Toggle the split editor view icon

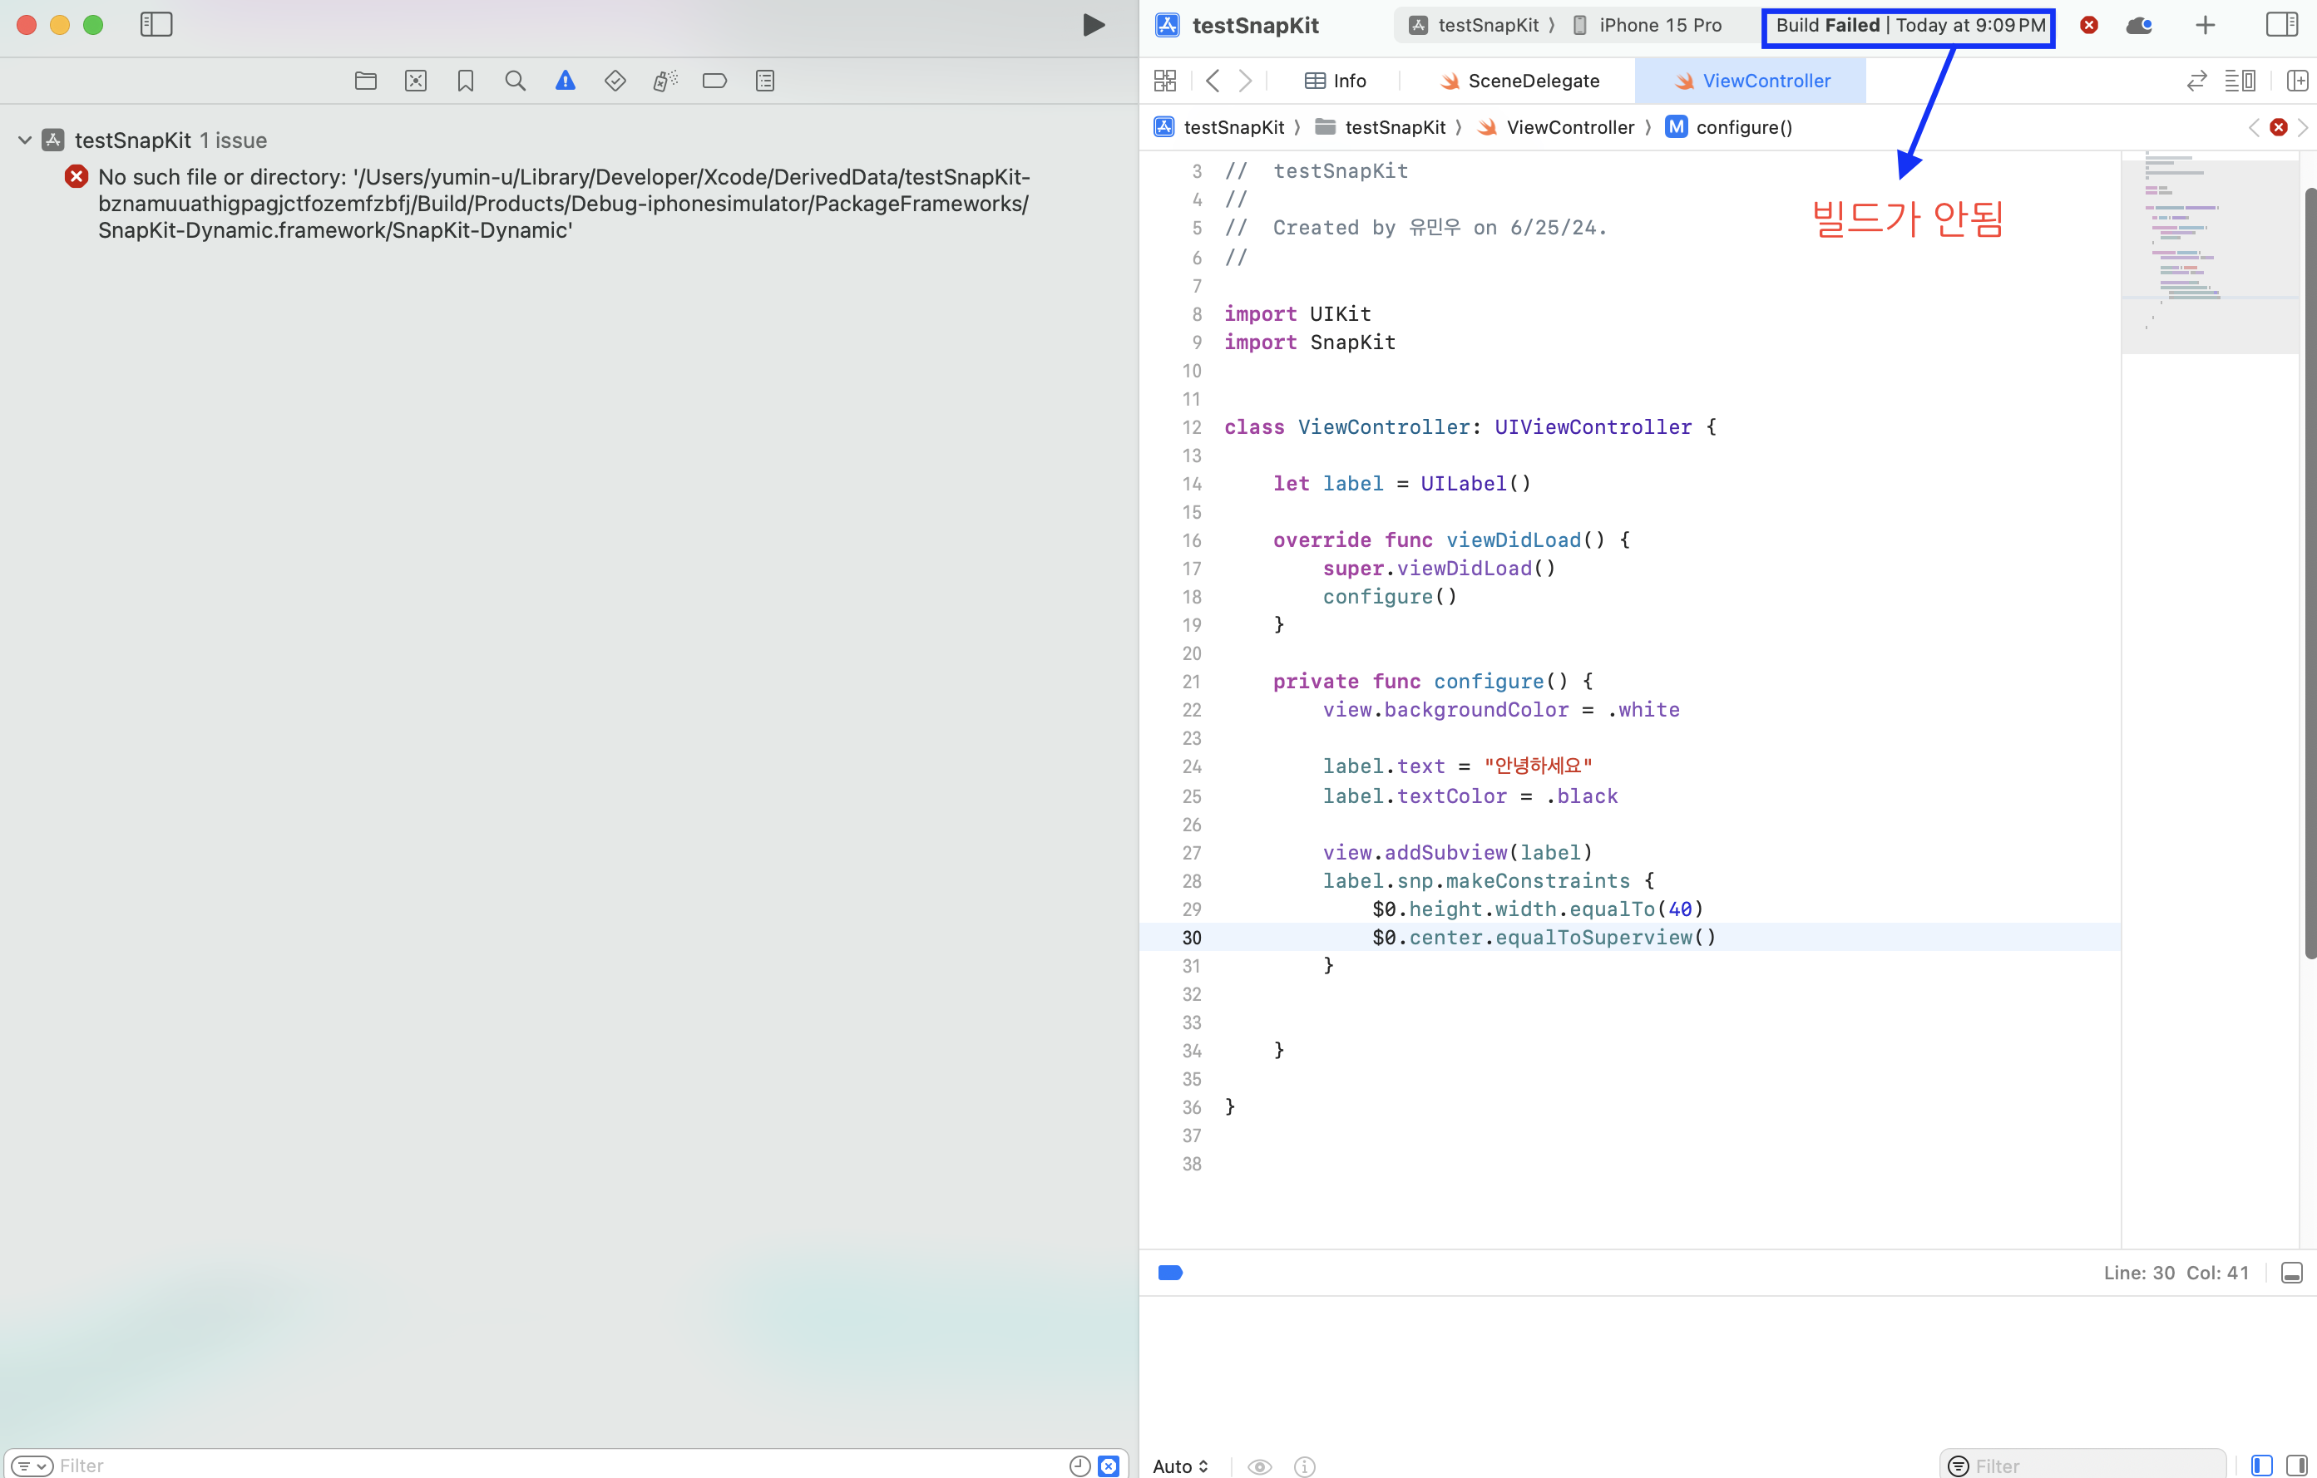(2292, 79)
